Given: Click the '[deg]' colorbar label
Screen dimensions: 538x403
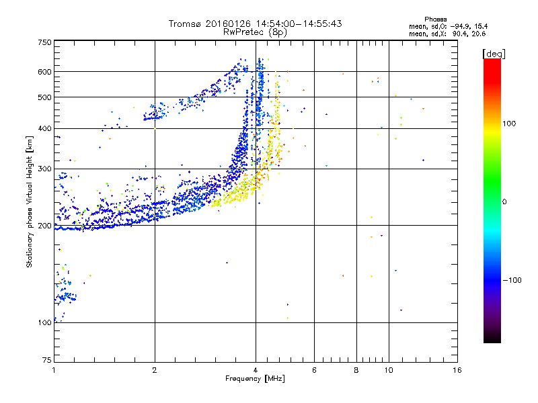Looking at the screenshot, I should (494, 54).
